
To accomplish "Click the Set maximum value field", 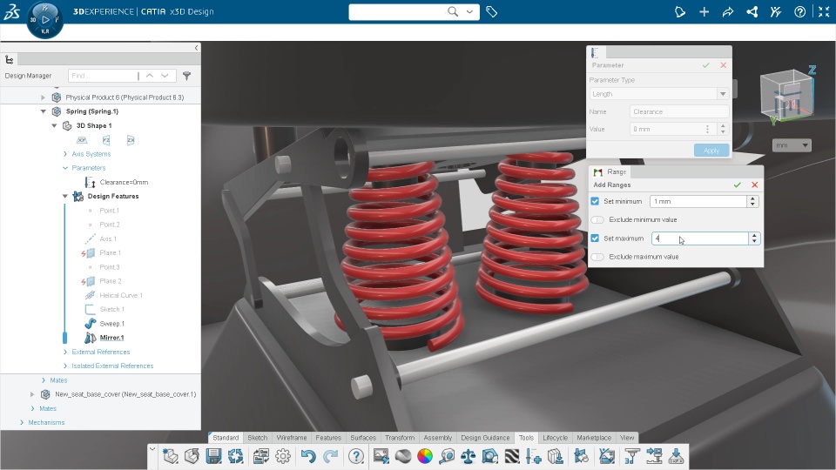I will click(700, 238).
